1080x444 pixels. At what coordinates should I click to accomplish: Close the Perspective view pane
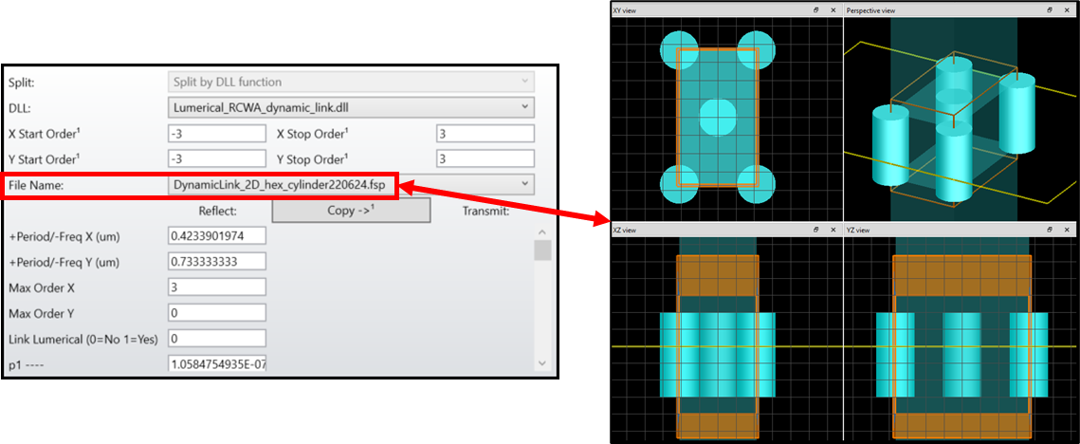pos(1066,10)
